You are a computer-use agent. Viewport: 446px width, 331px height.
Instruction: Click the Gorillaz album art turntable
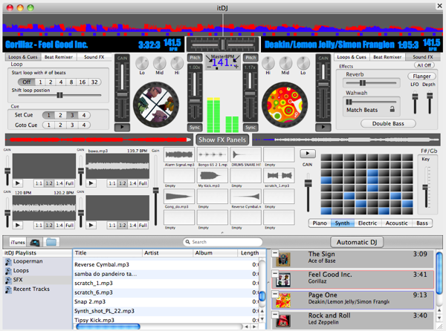(x=156, y=105)
